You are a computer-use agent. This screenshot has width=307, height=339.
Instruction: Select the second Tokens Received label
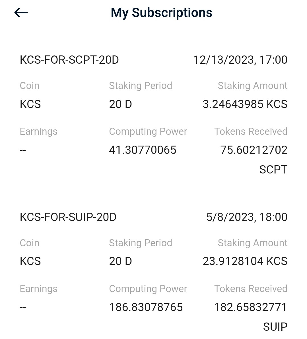click(251, 289)
